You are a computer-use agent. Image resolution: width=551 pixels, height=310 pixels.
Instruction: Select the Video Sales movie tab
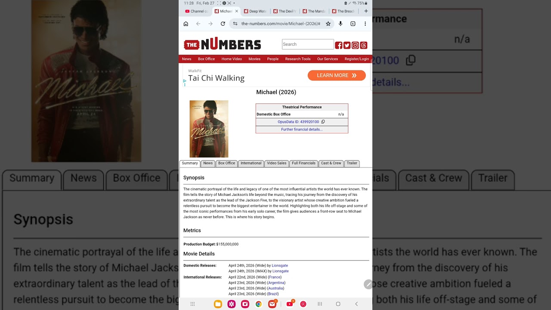276,164
